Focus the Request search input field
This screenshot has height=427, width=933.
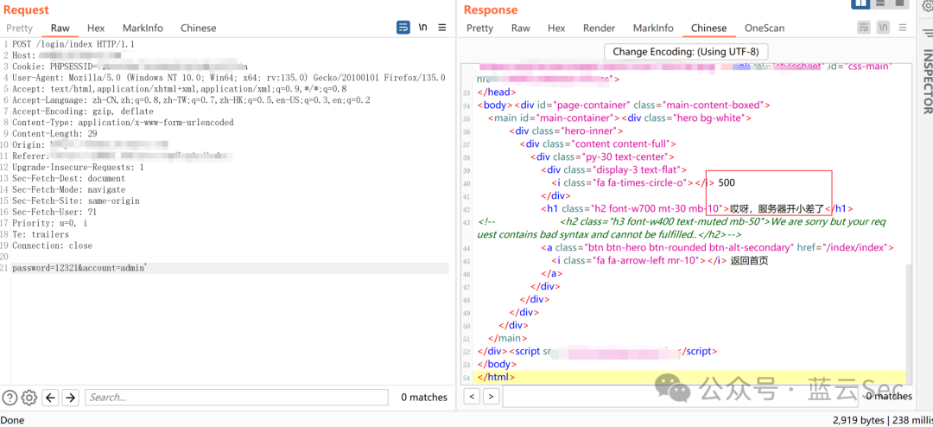236,398
